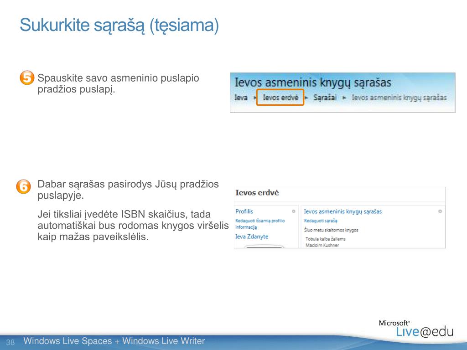Viewport: 467px width, 350px height.
Task: Open the 'Sąrašai' breadcrumb link
Action: point(325,98)
